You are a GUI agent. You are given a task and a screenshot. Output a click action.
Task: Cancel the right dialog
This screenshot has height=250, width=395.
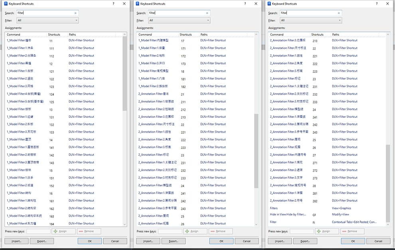tap(378, 241)
